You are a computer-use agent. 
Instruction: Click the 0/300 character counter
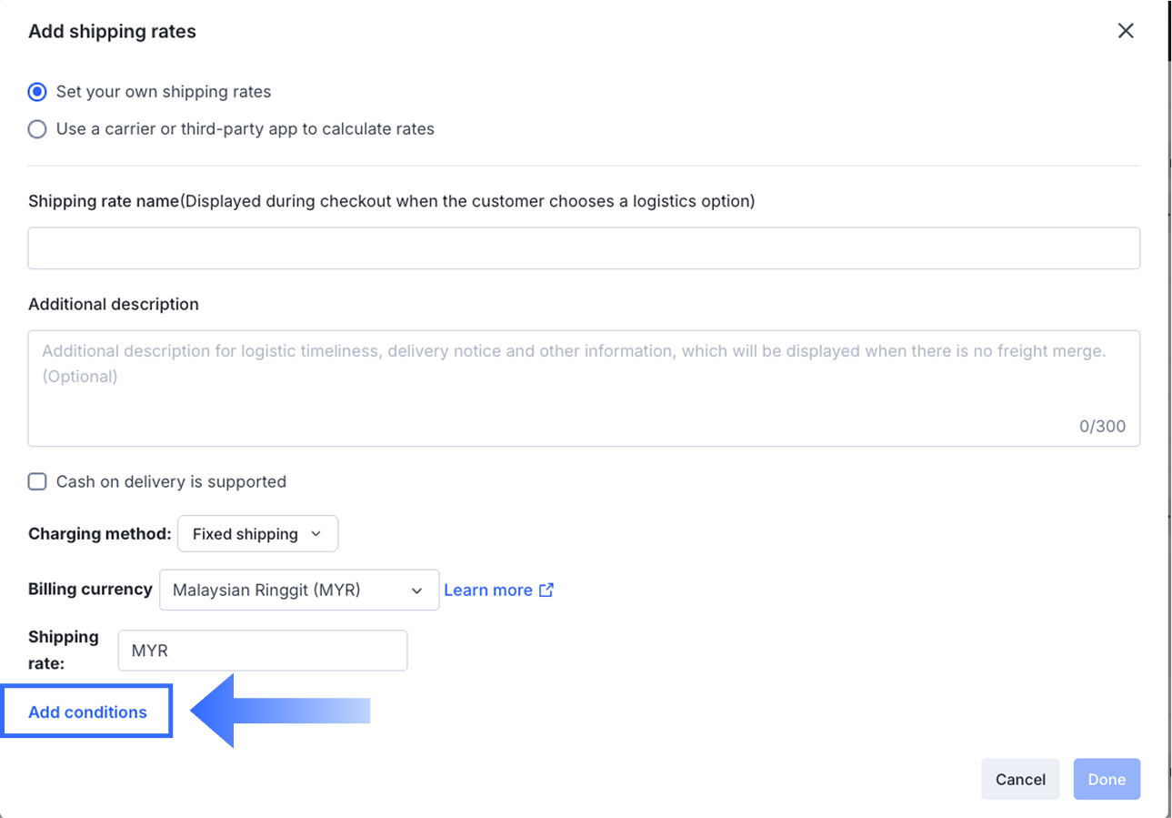1102,427
